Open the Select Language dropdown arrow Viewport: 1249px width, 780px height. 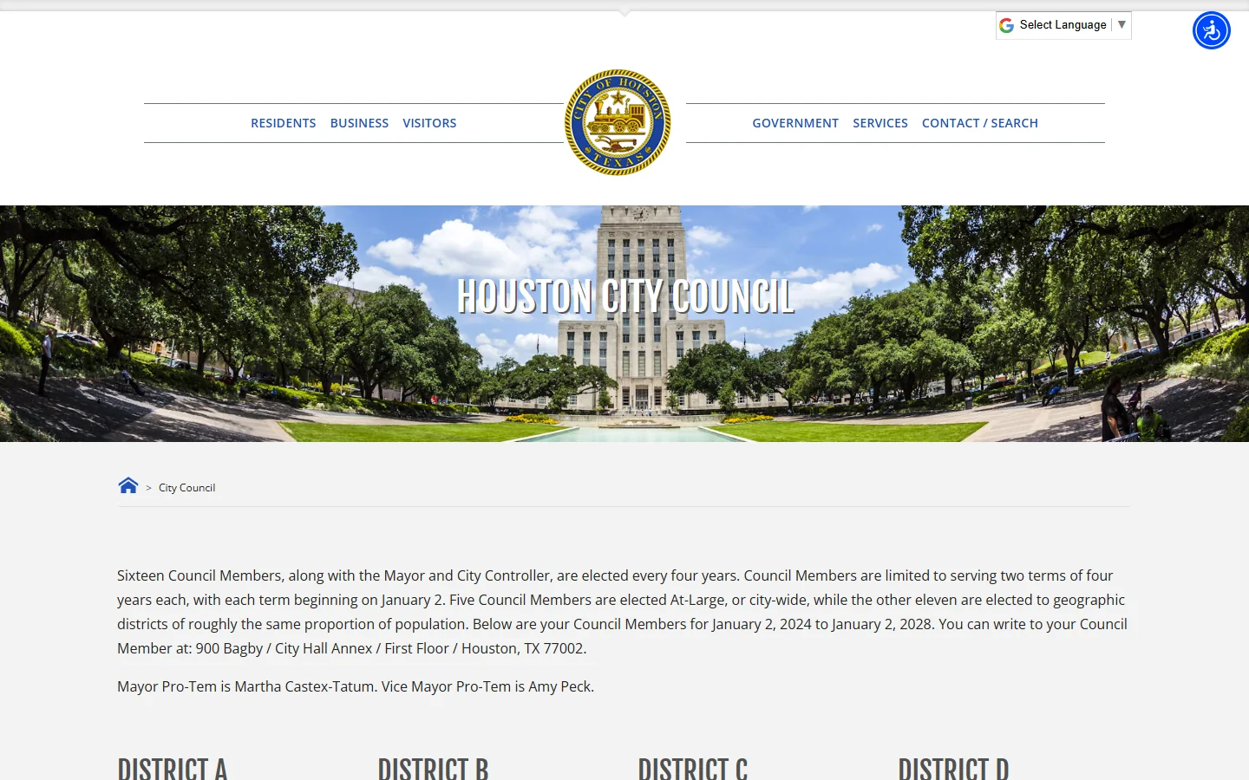coord(1121,24)
